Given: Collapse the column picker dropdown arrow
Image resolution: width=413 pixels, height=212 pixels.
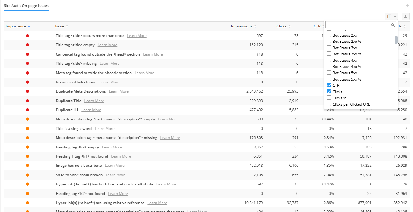Looking at the screenshot, I should pyautogui.click(x=395, y=16).
